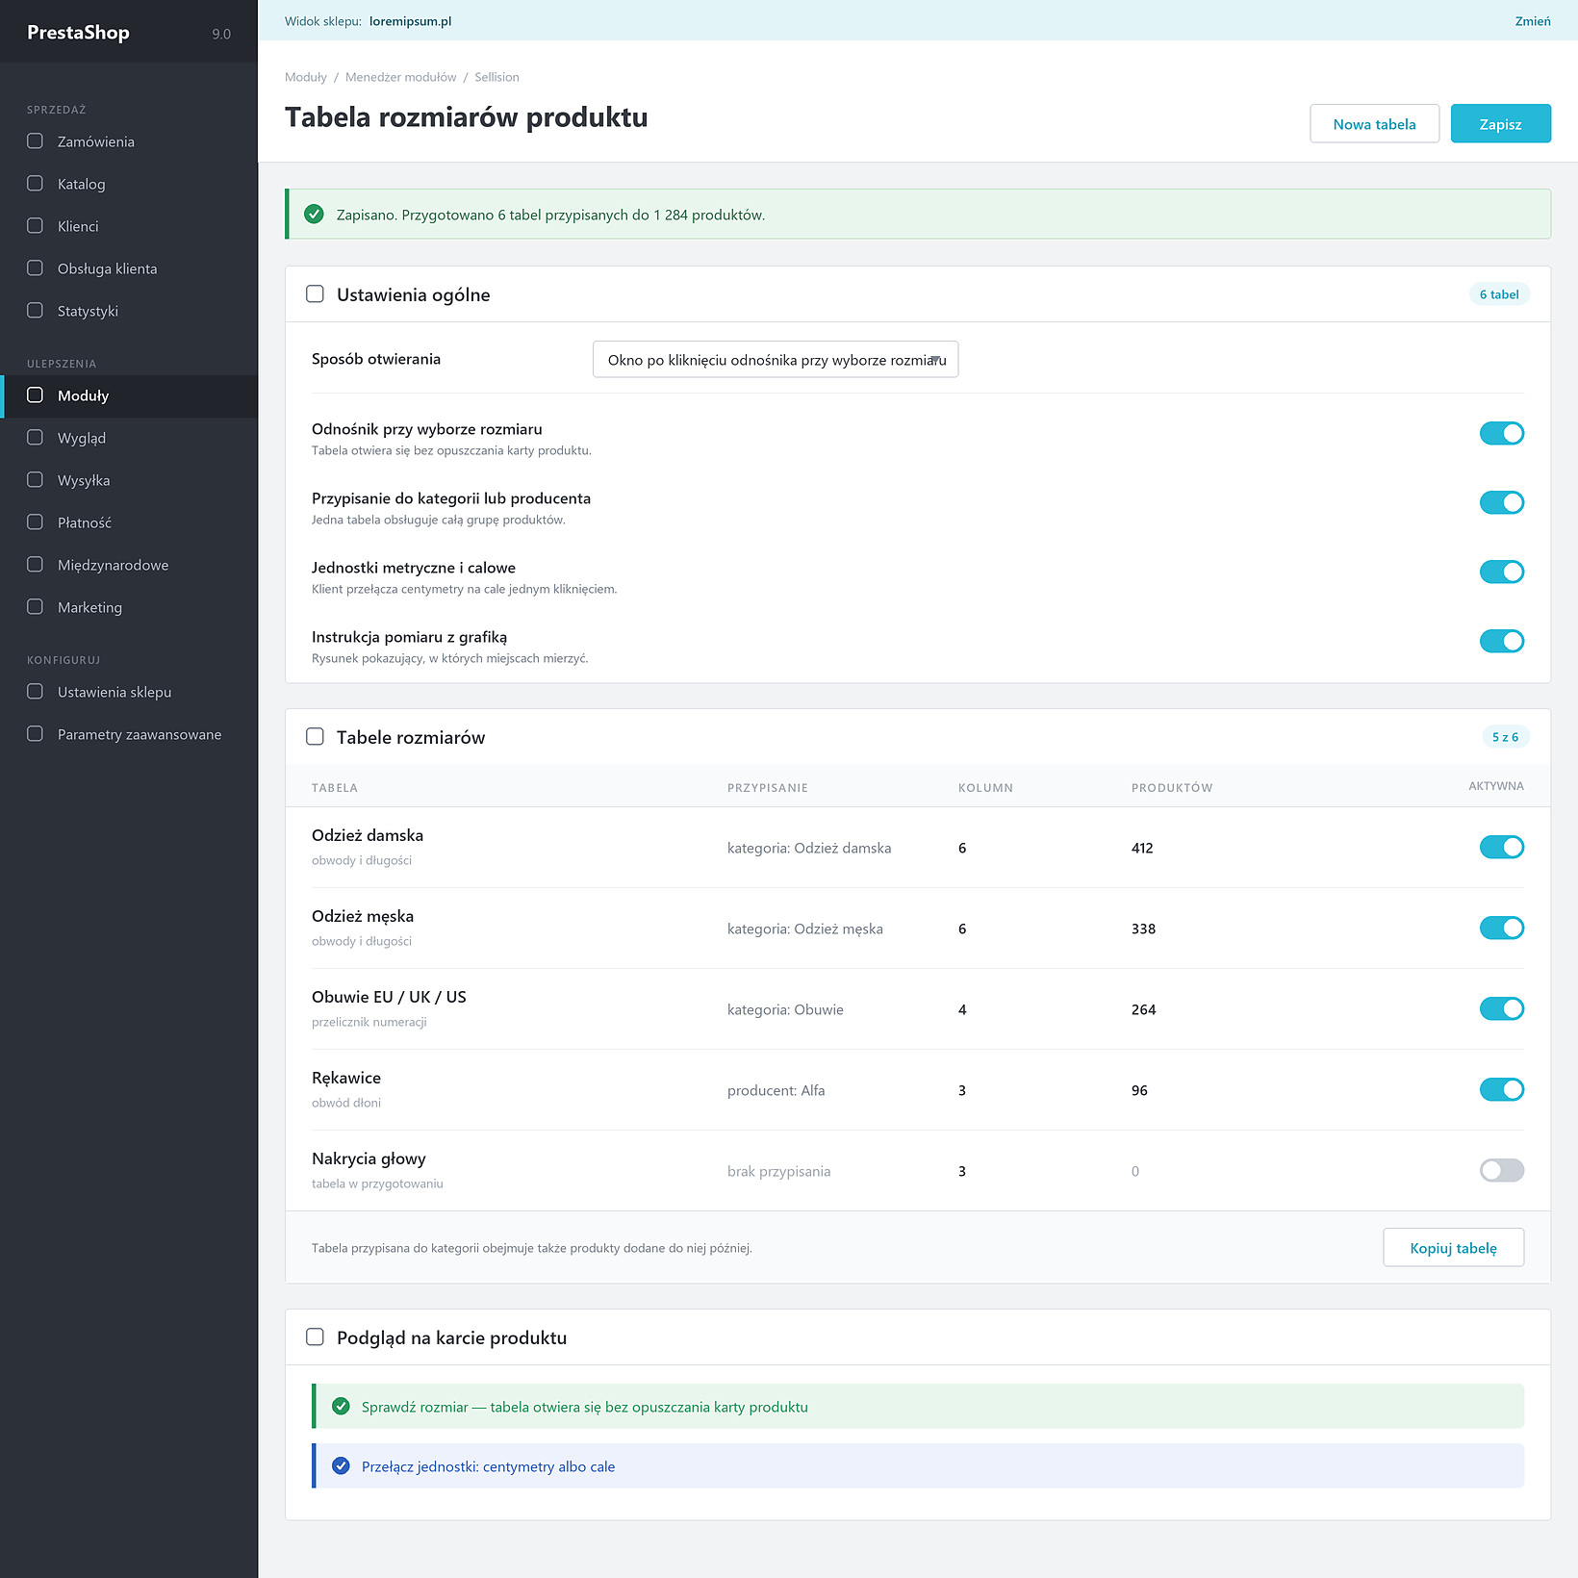Click Przełącz jednostki: centymetry albo cale

pos(488,1466)
